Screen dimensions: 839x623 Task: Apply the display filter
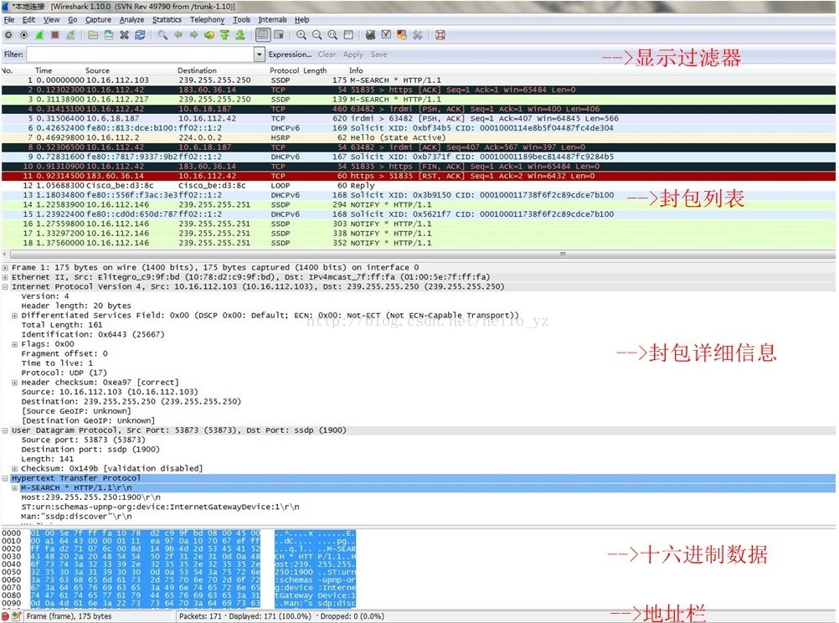(x=353, y=54)
